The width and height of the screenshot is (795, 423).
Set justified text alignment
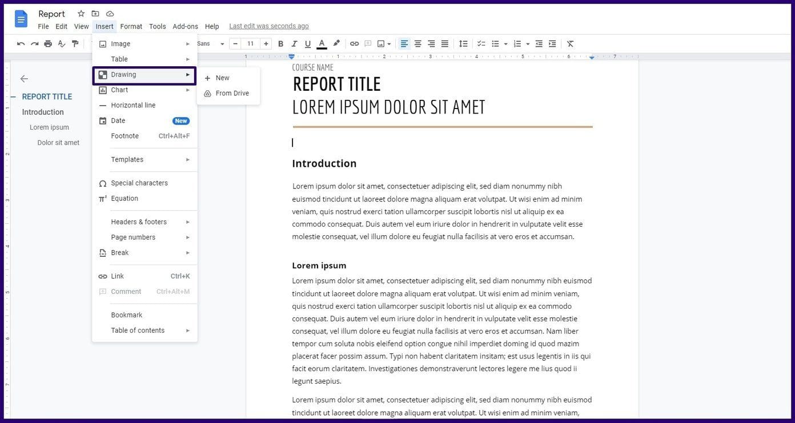point(445,44)
